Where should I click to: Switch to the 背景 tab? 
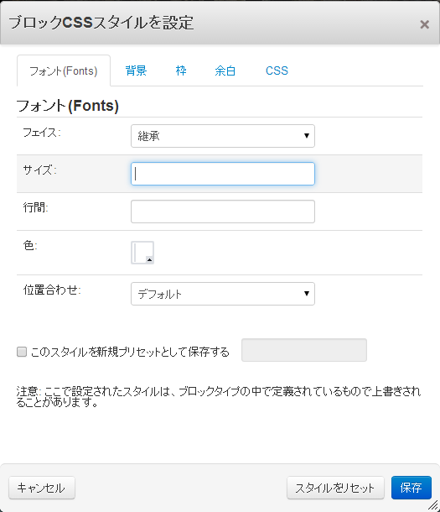pos(137,71)
